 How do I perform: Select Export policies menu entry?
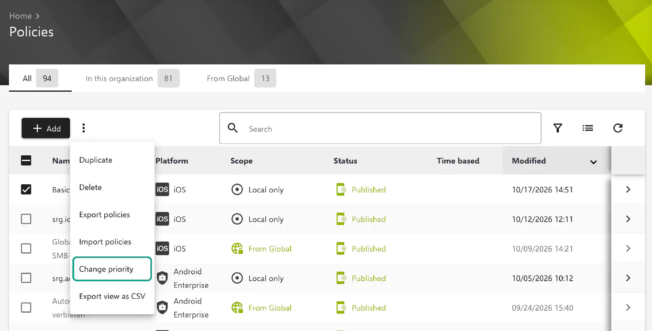(112, 214)
